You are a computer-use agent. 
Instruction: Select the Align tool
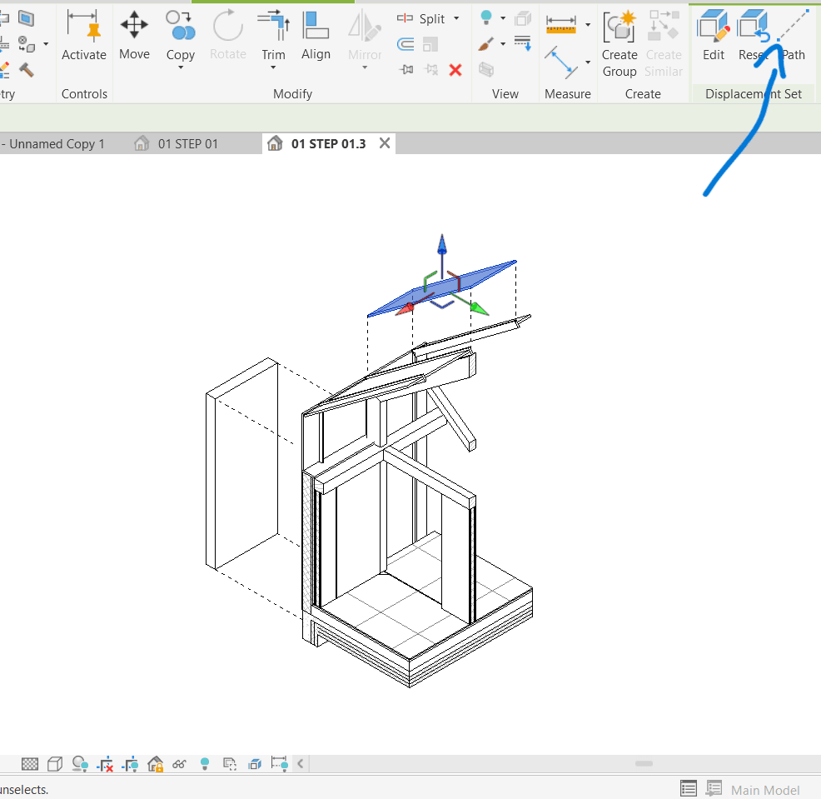(x=316, y=35)
